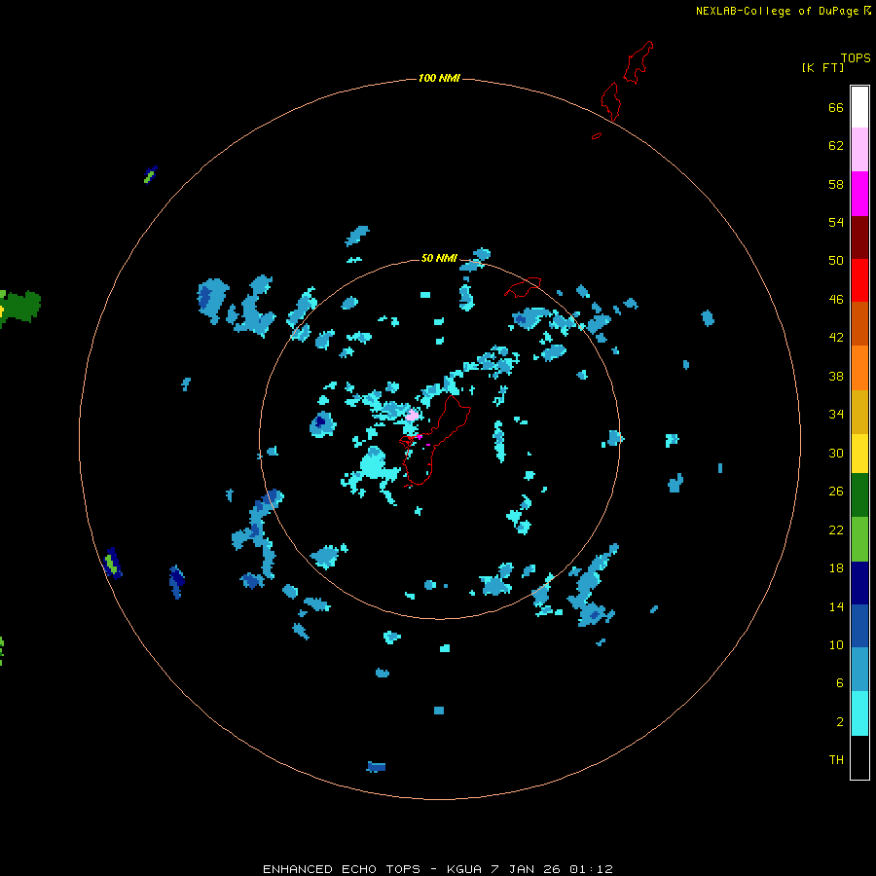Click the '50 NMI' range ring label
876x876 pixels.
(439, 258)
